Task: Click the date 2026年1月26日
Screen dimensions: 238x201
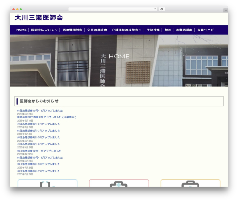Action: (x=25, y=147)
